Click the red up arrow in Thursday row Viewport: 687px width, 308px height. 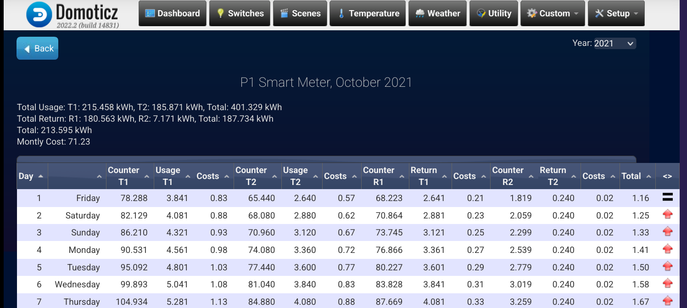tap(667, 301)
